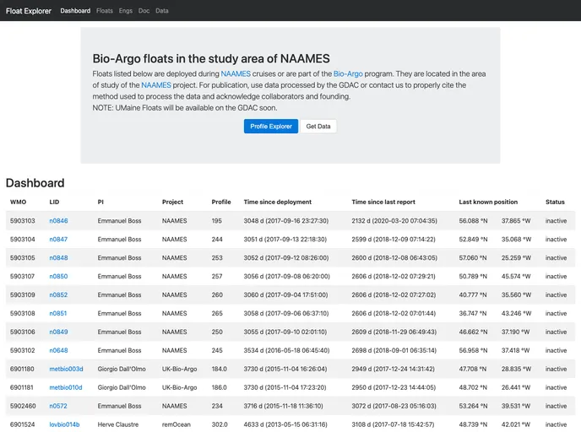This screenshot has height=432, width=581.
Task: Open float n0648 link
Action: coord(58,350)
